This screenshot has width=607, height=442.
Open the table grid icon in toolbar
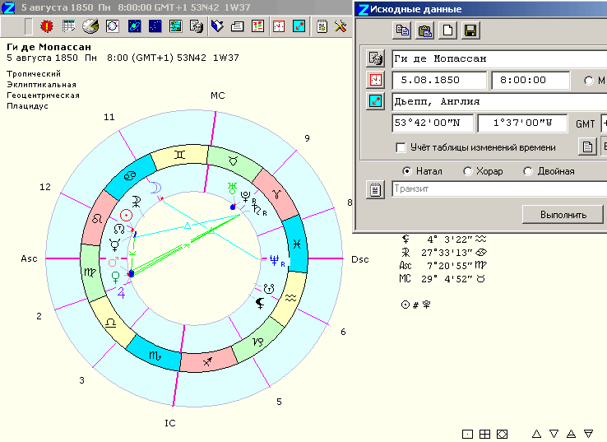pyautogui.click(x=68, y=26)
